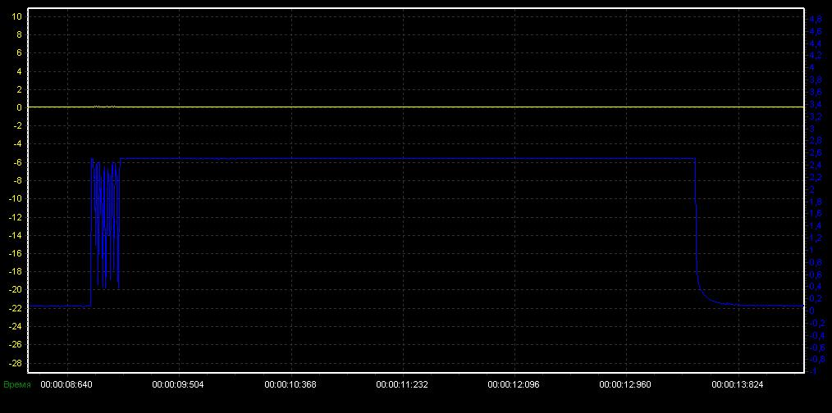
Task: Click the yellow axis value -22
Action: coord(16,308)
